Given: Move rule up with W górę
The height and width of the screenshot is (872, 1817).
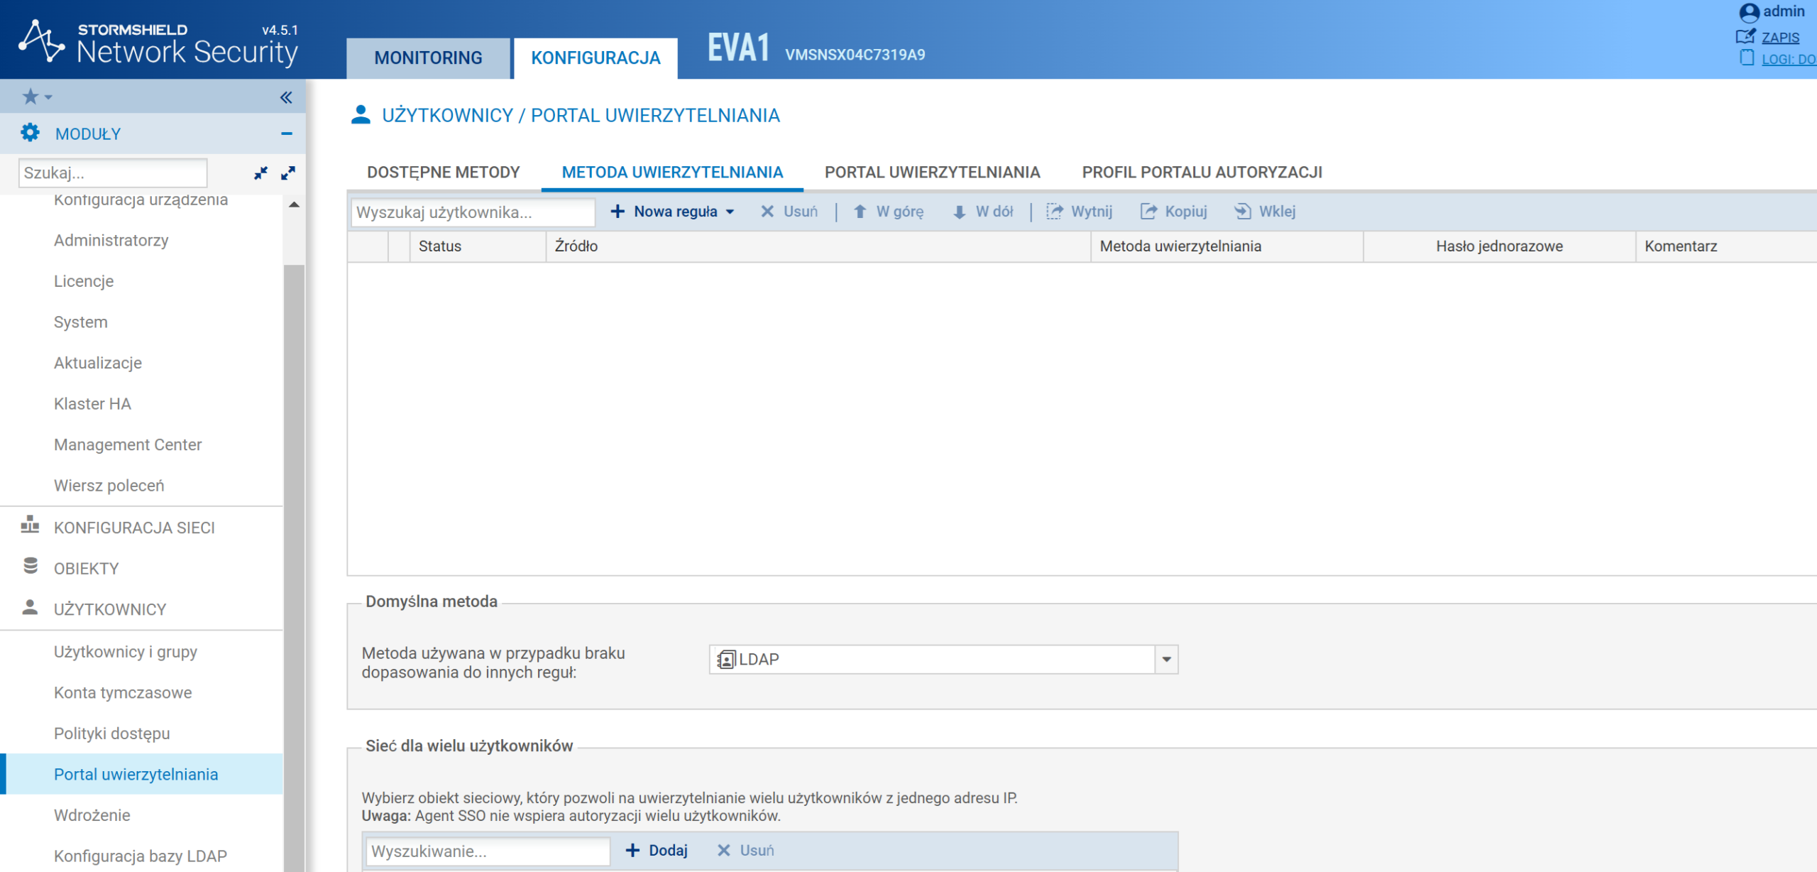Looking at the screenshot, I should (888, 212).
